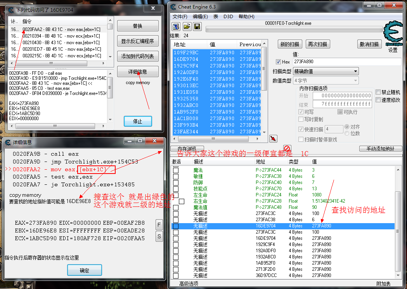Click the 开始 address input field
The height and width of the screenshot is (289, 407).
(342, 96)
